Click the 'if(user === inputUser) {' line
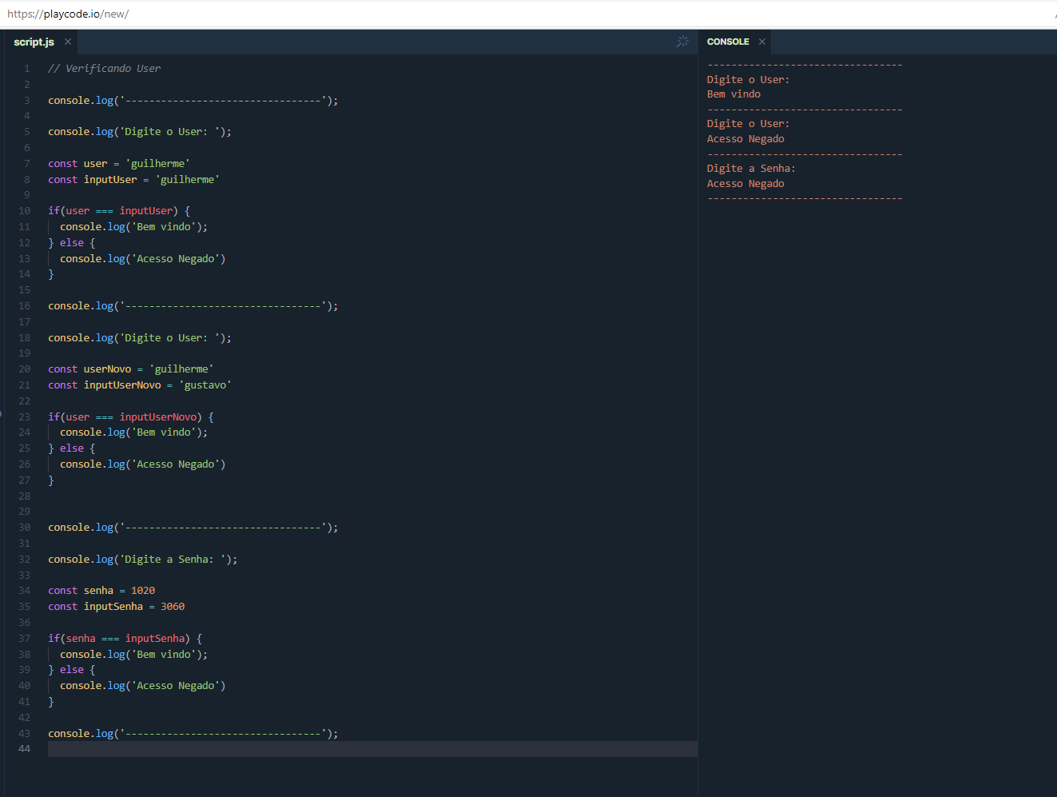1057x797 pixels. [119, 211]
